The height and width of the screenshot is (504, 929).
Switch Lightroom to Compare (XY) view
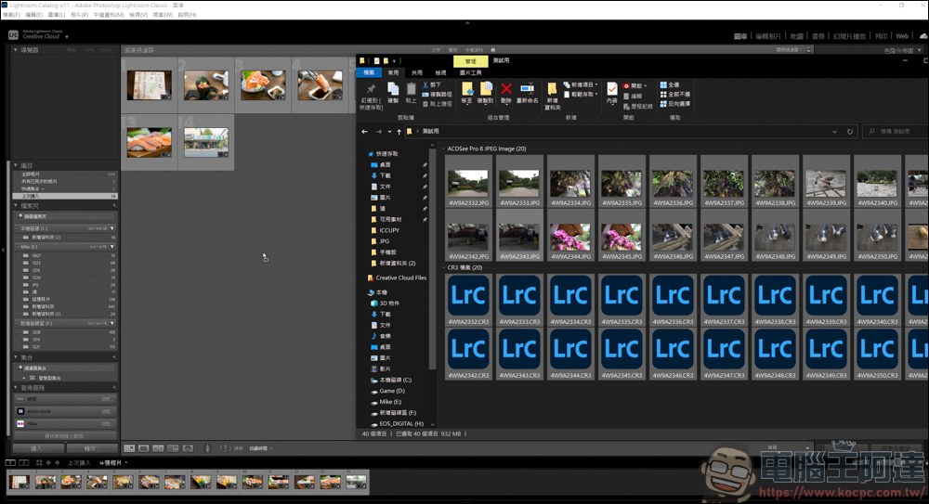pyautogui.click(x=158, y=448)
